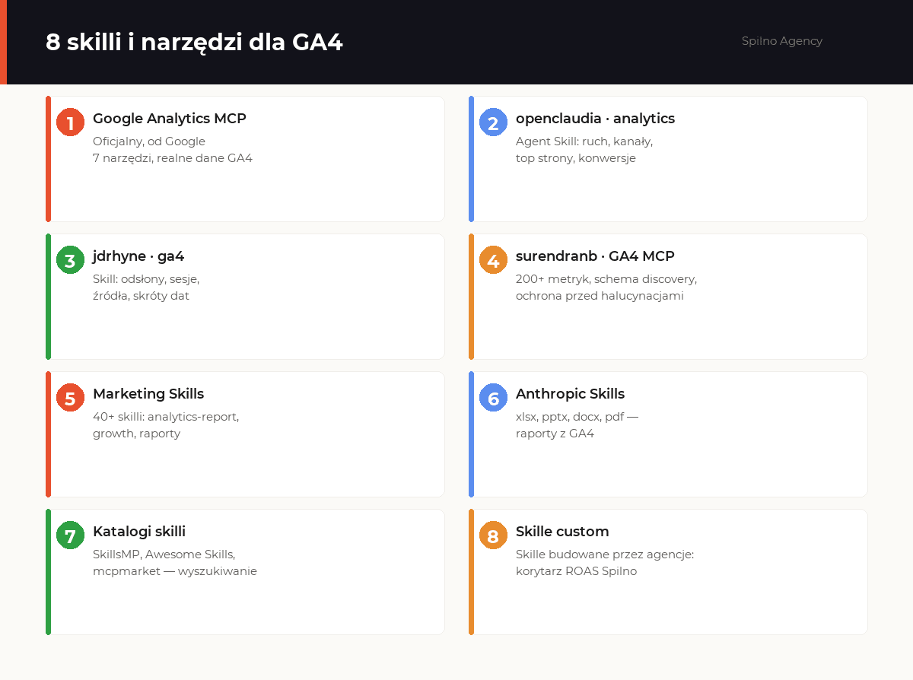Select the slide title '8 skilli i narzędzi dla GA4'
Image resolution: width=913 pixels, height=680 pixels.
(x=194, y=43)
